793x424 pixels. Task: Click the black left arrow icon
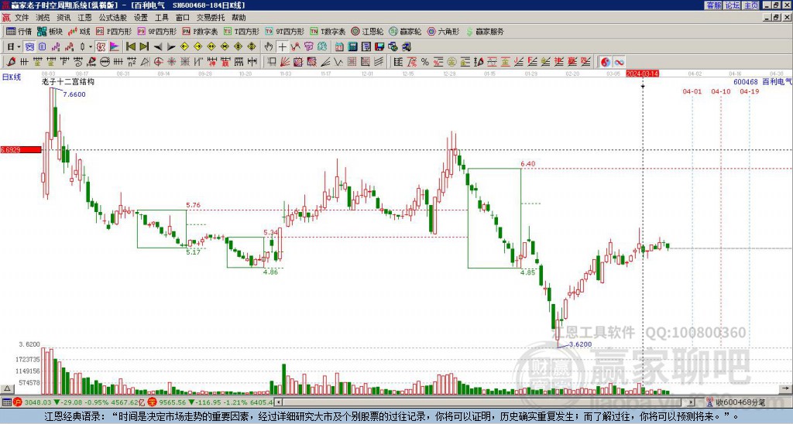pos(158,46)
